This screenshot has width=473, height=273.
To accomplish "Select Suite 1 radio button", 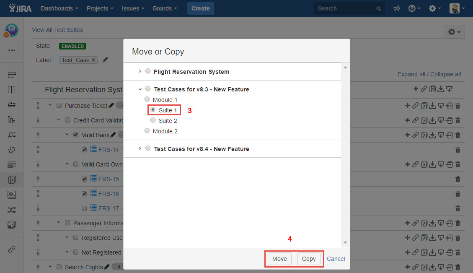I will [153, 109].
